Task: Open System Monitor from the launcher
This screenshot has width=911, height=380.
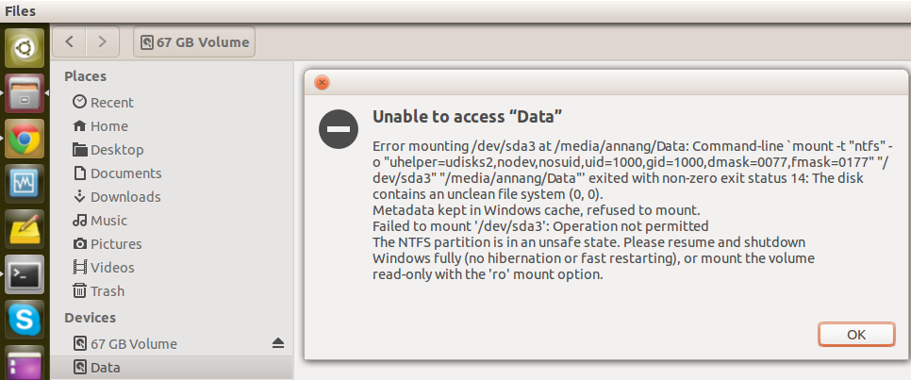Action: point(25,183)
